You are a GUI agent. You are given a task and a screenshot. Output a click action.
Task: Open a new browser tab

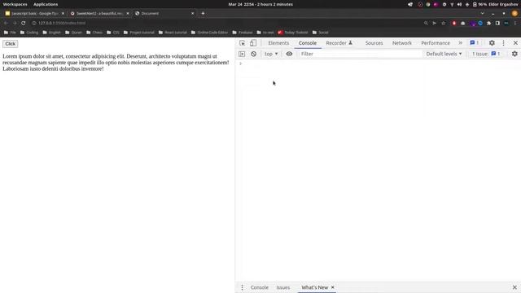(x=203, y=14)
